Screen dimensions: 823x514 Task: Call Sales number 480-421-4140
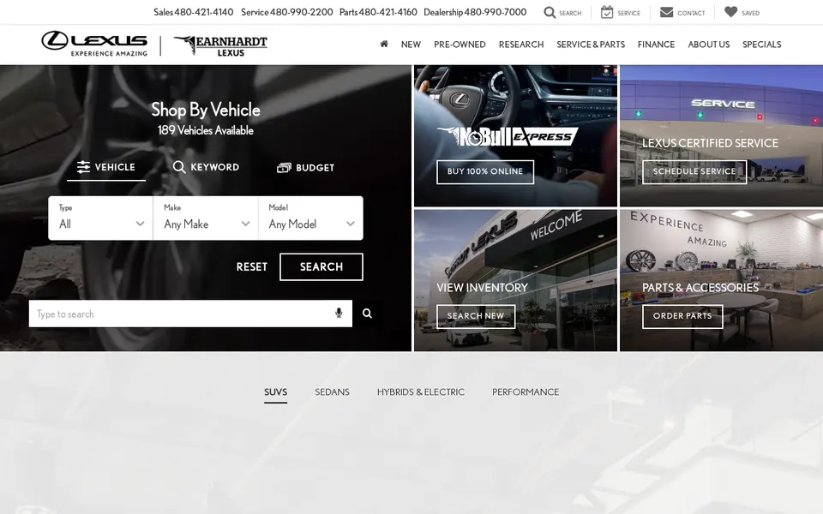(204, 12)
